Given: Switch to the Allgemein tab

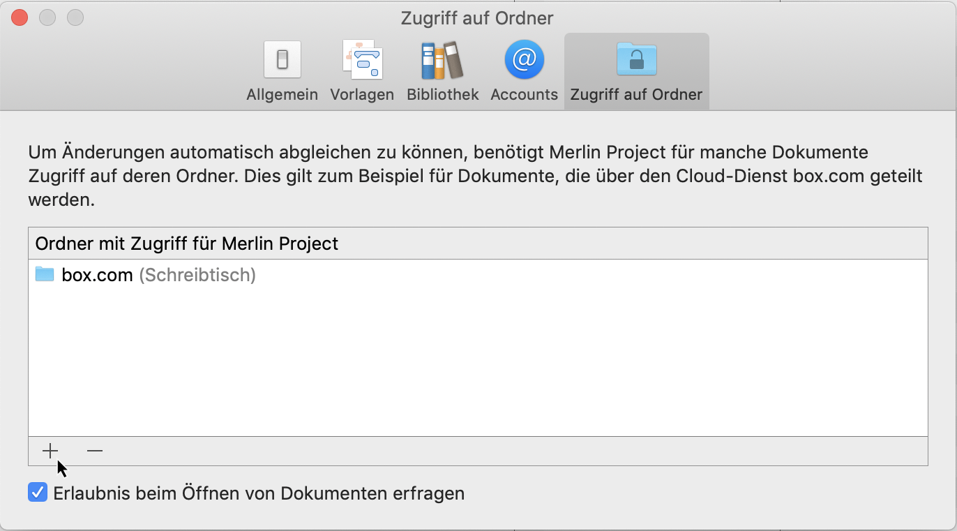Looking at the screenshot, I should (282, 70).
